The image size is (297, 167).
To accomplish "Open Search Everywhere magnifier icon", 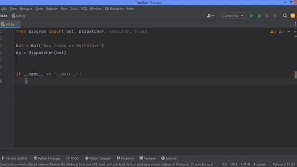I will tap(285, 16).
